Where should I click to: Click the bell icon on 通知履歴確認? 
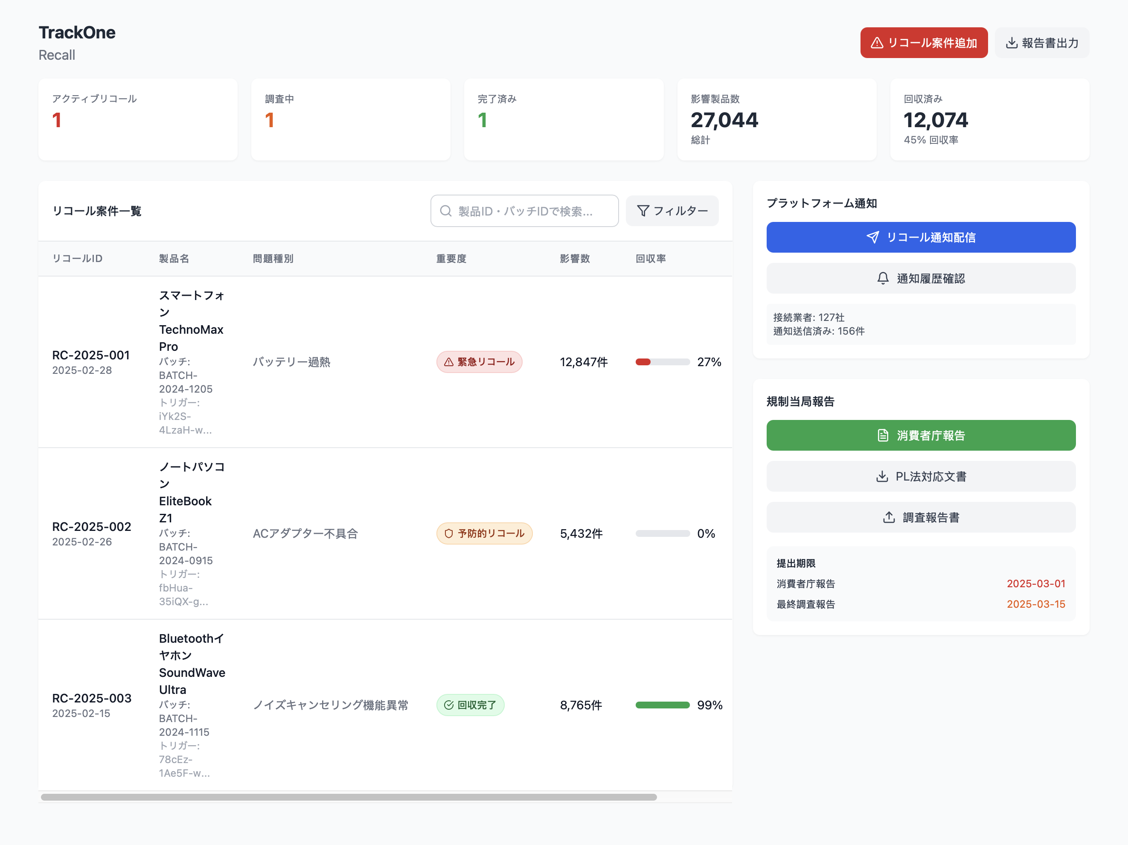(x=883, y=278)
